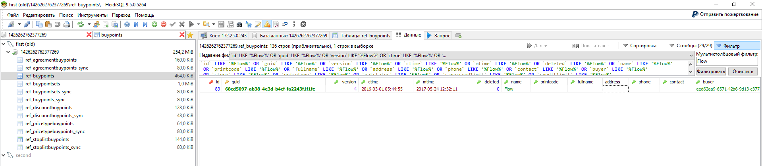Click the green insert row plus icon
The height and width of the screenshot is (166, 762).
click(154, 24)
